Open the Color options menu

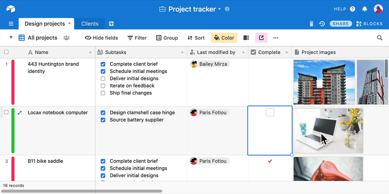point(224,38)
